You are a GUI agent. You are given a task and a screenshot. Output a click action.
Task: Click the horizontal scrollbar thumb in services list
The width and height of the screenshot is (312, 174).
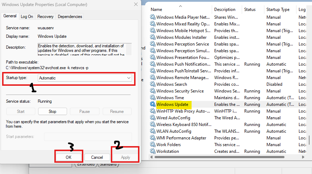[x=220, y=157]
